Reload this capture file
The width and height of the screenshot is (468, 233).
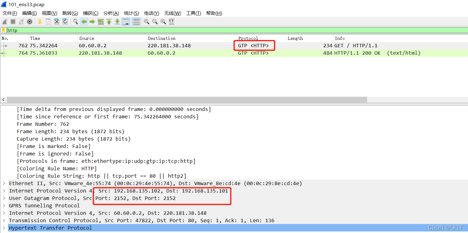tap(65, 22)
